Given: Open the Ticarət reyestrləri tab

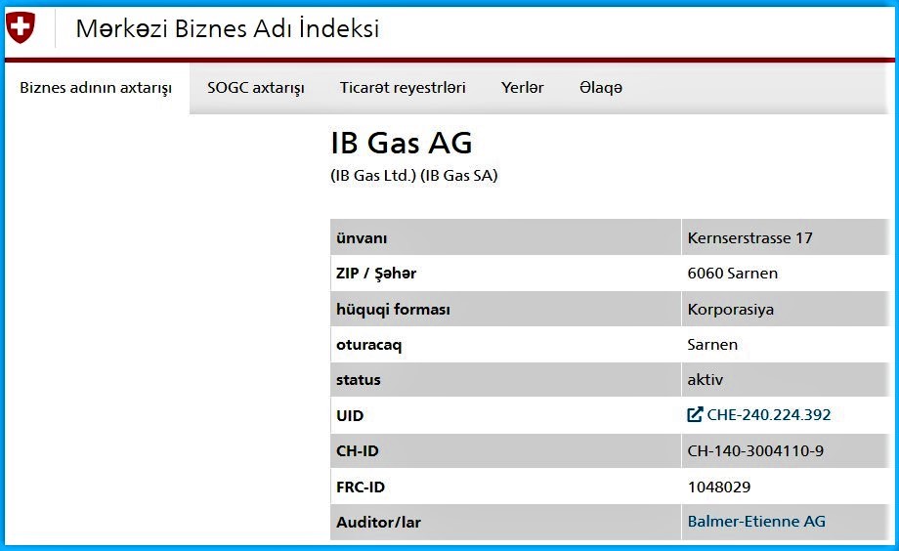Looking at the screenshot, I should point(403,88).
